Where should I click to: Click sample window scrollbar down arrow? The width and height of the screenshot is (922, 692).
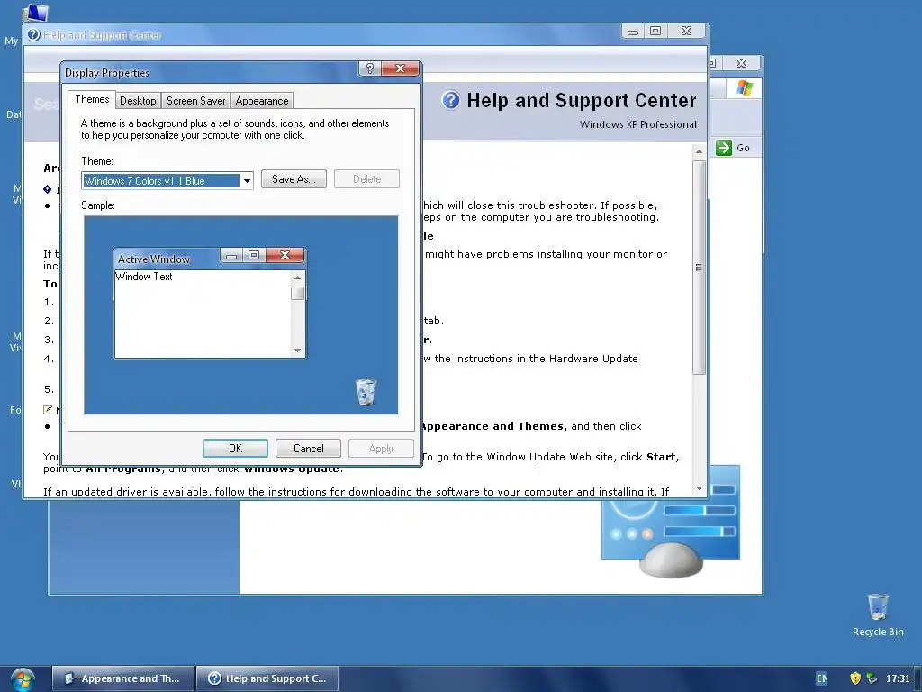(x=297, y=351)
